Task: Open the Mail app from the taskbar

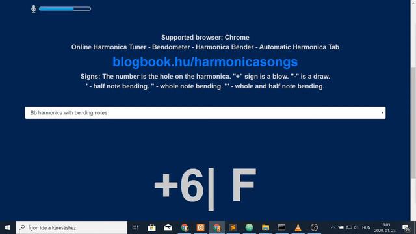Action: pyautogui.click(x=168, y=227)
